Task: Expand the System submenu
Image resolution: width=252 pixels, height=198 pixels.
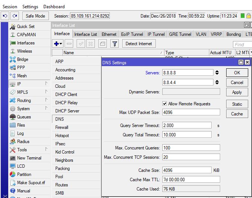Action: [x=46, y=108]
